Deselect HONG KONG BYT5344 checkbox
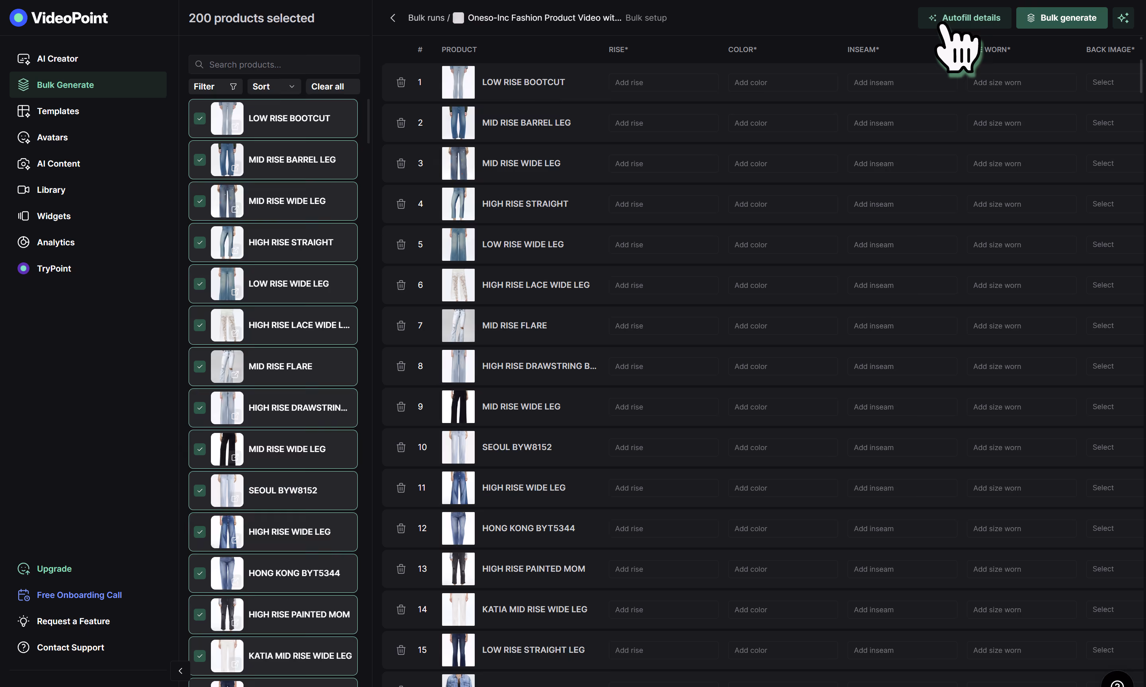This screenshot has height=687, width=1146. (200, 573)
